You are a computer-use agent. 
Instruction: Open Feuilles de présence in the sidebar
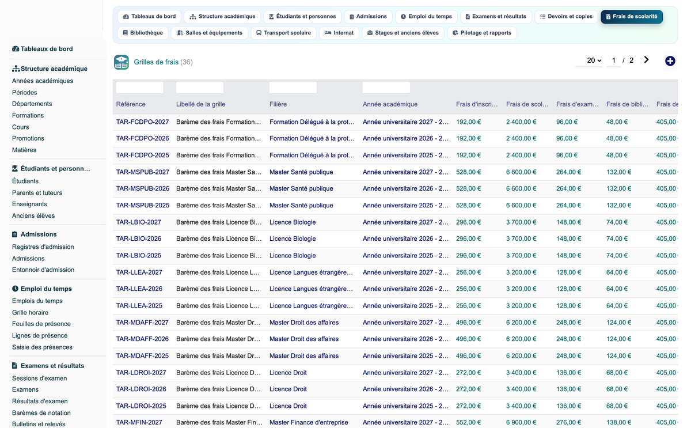[x=41, y=324]
